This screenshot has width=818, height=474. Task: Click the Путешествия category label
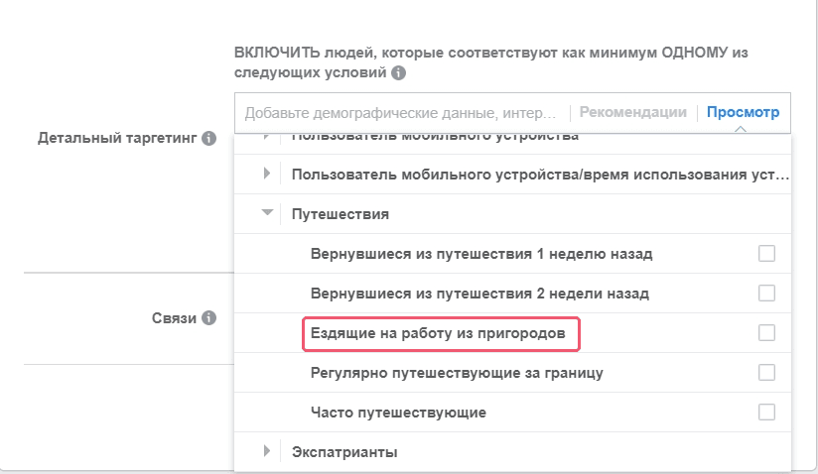coord(341,214)
